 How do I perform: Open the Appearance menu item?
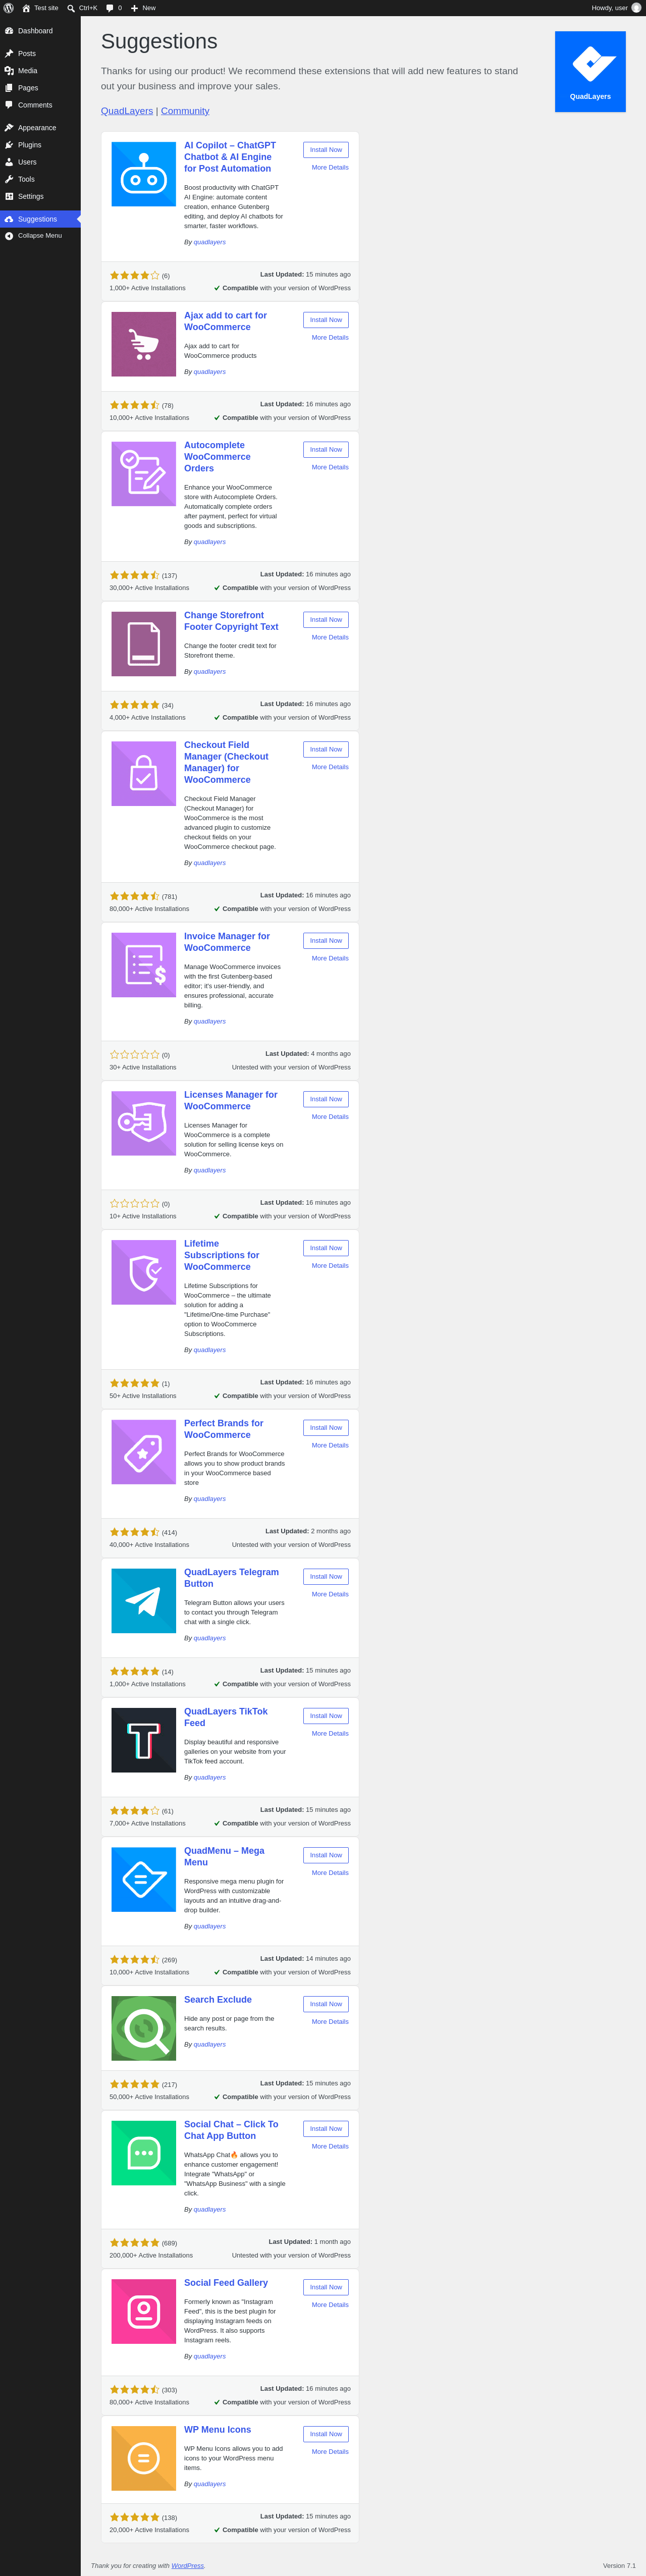pyautogui.click(x=40, y=128)
